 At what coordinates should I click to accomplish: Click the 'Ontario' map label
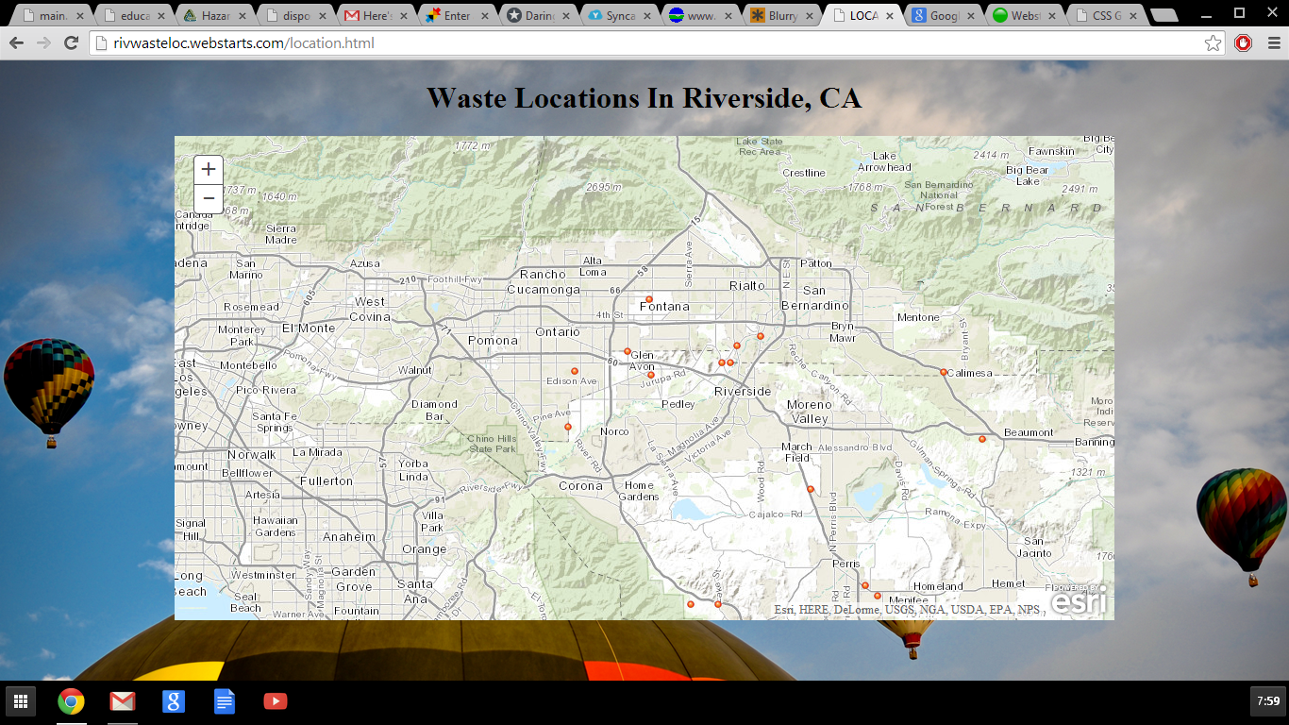[x=558, y=332]
